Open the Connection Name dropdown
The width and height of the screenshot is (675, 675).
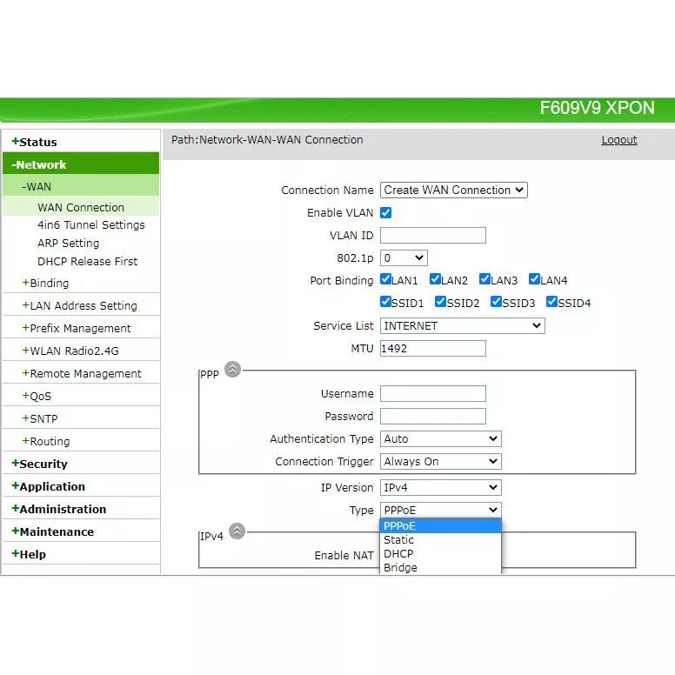click(454, 190)
